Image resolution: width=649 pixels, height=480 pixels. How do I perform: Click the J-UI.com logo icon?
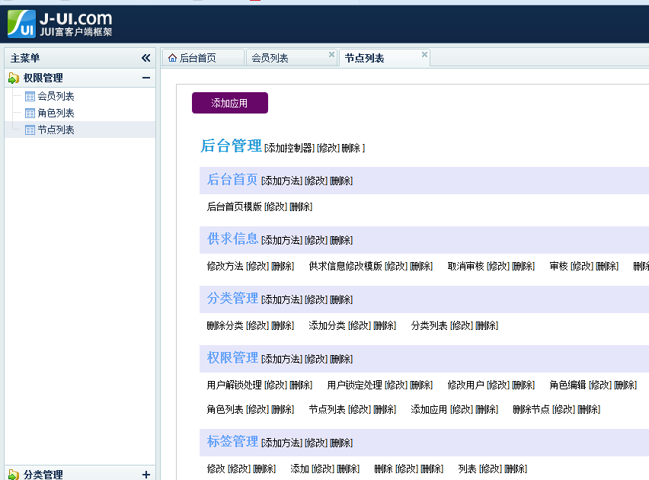[21, 24]
